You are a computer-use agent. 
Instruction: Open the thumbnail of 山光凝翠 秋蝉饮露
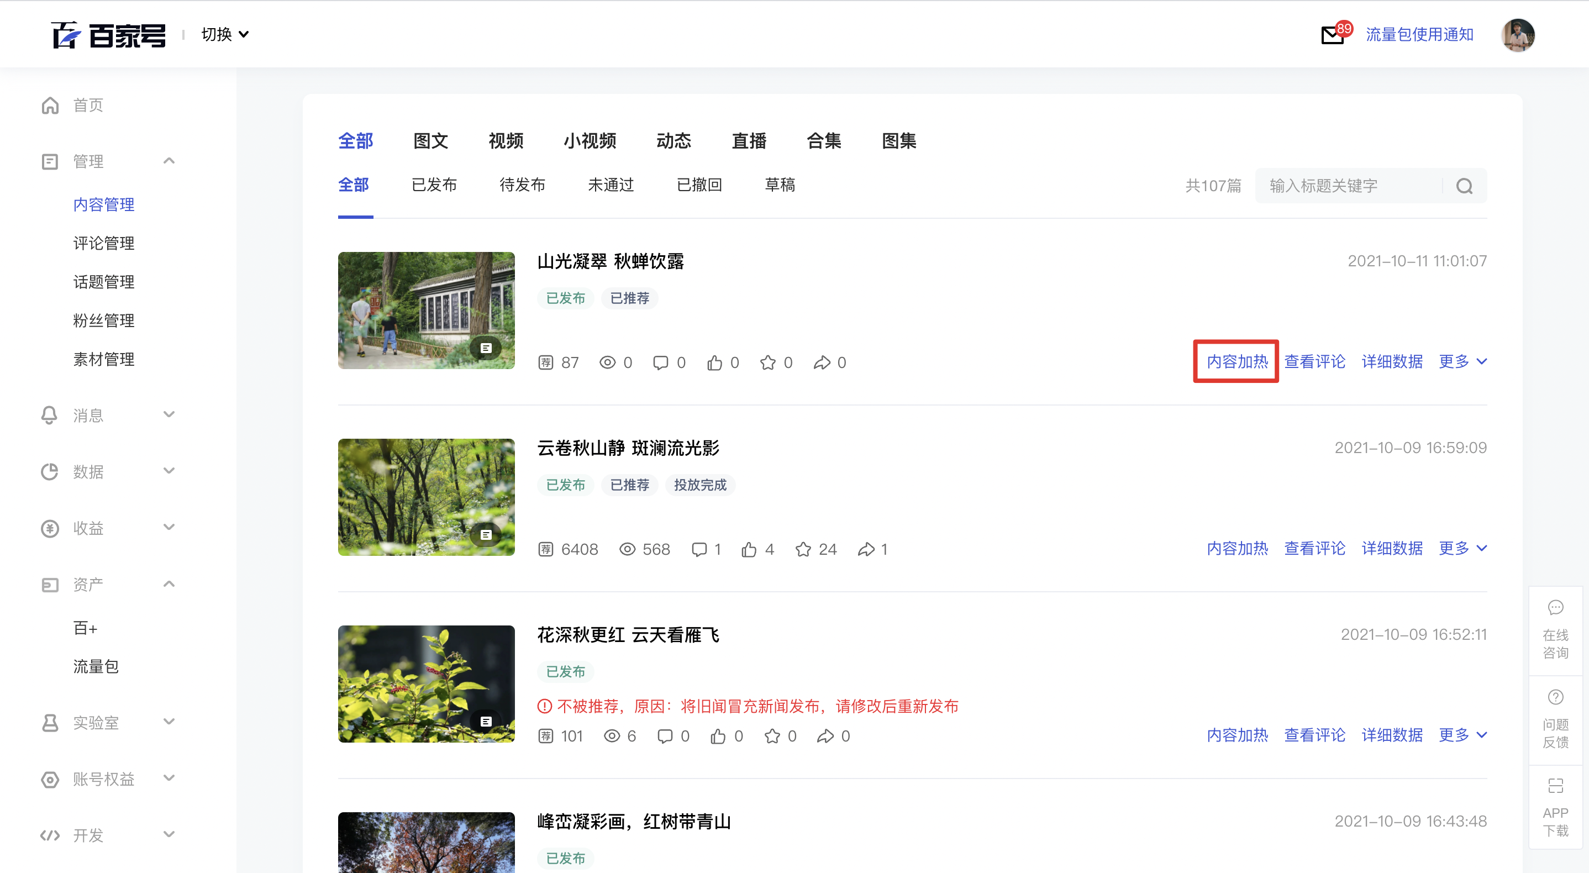click(426, 311)
